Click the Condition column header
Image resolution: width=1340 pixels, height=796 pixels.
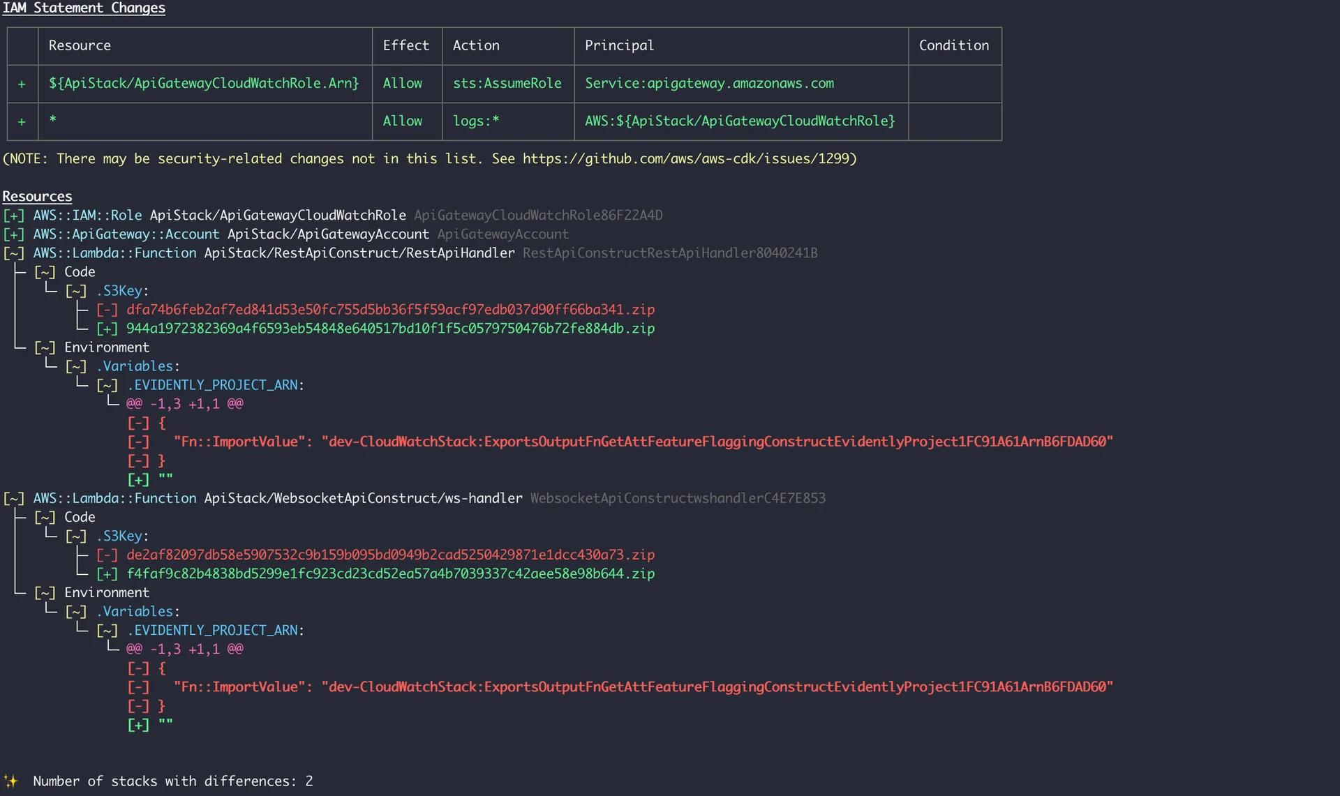[x=953, y=45]
